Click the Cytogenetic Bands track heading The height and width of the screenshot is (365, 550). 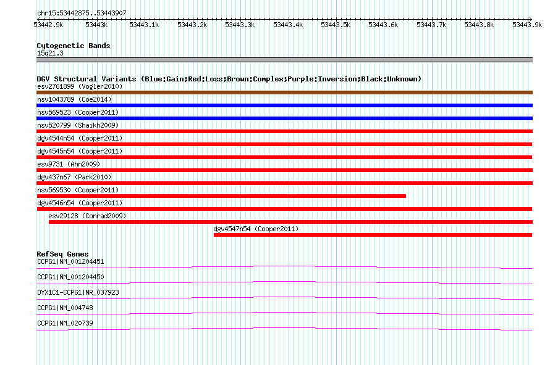pos(74,46)
